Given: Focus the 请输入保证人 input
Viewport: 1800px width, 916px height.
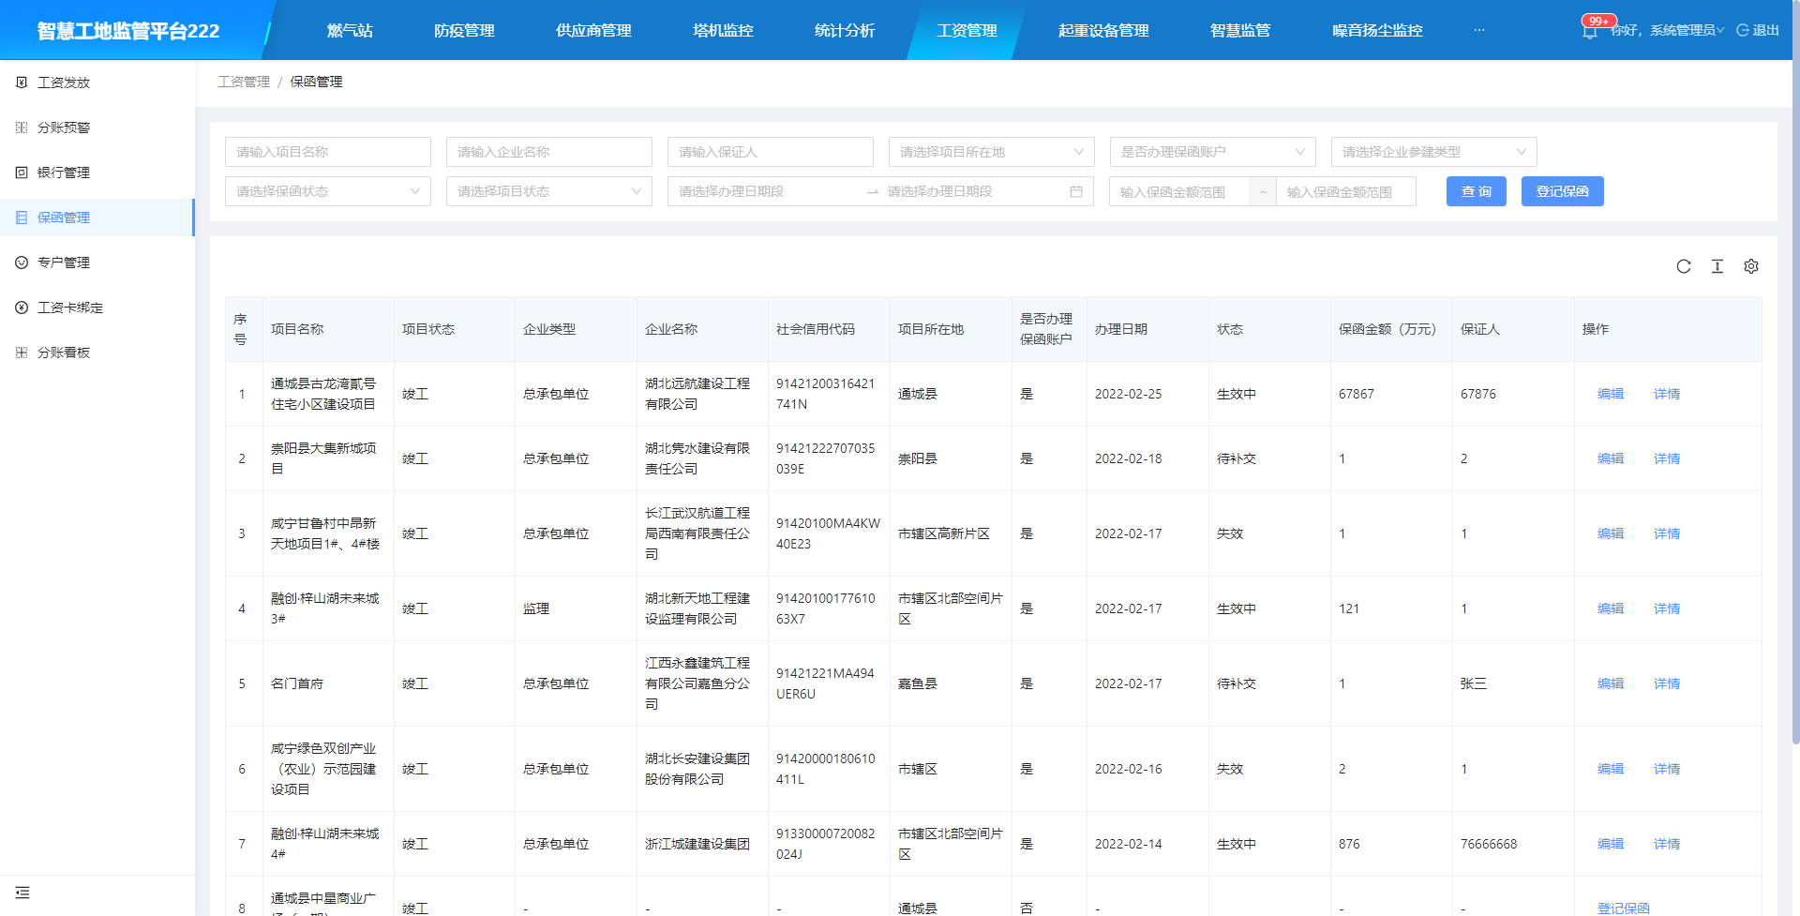Looking at the screenshot, I should pyautogui.click(x=771, y=152).
